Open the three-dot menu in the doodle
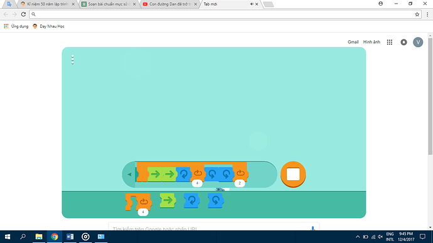 coord(73,60)
